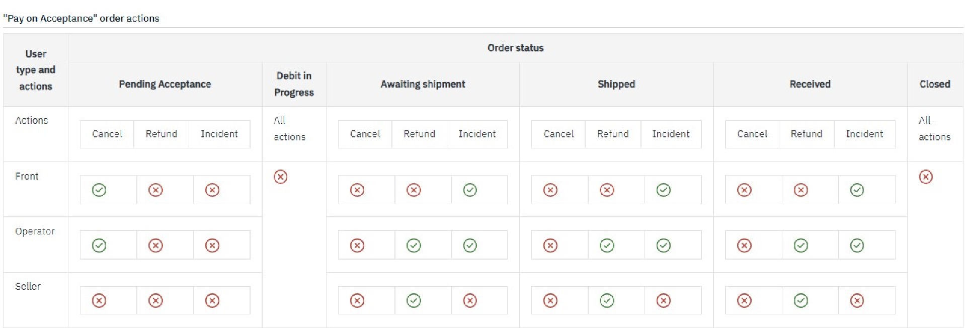Click Seller Refund check under Awaiting shipment
This screenshot has height=328, width=965.
414,300
